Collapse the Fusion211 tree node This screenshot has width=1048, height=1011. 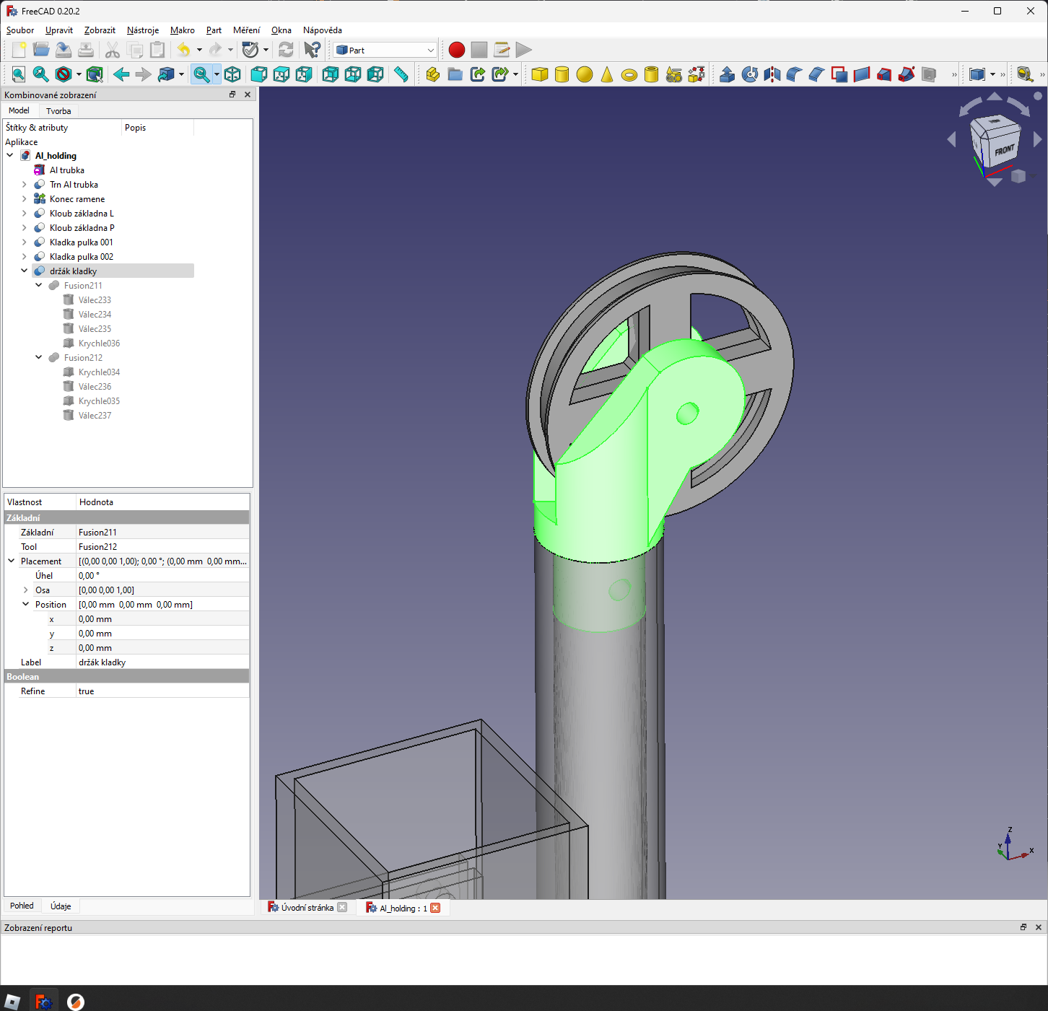(x=39, y=286)
